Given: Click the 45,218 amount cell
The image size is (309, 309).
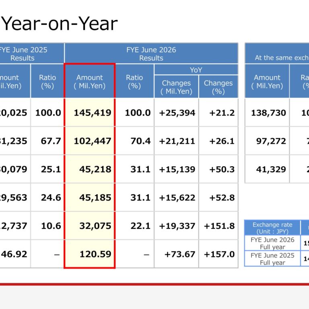Looking at the screenshot, I should (x=90, y=169).
